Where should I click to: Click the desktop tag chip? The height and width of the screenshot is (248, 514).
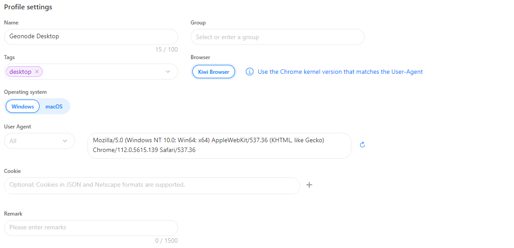click(x=24, y=72)
